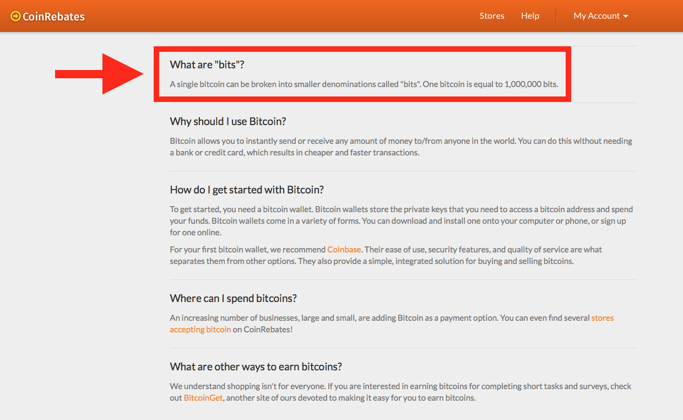Viewport: 683px width, 420px height.
Task: Click the "Where can I spend bitcoins?" heading
Action: pos(233,298)
